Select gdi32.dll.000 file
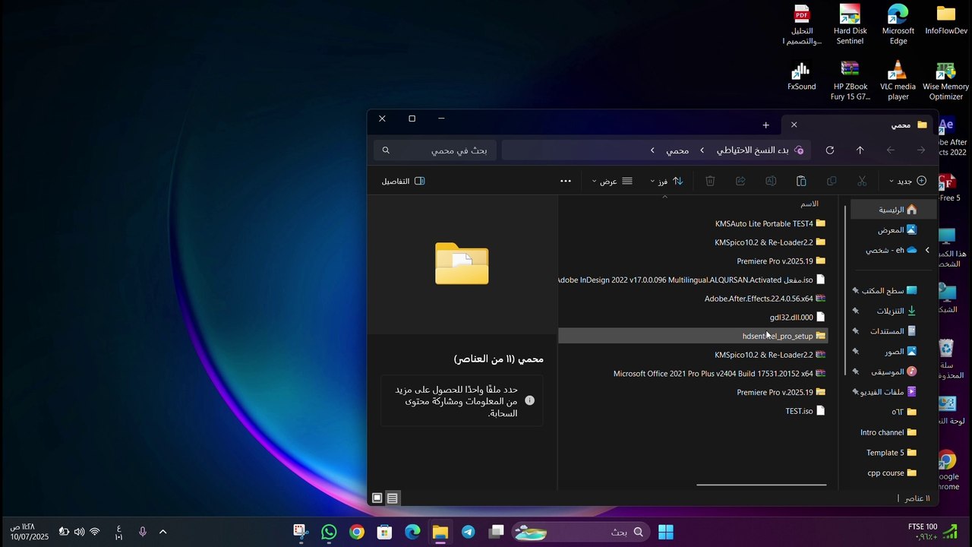 click(797, 318)
